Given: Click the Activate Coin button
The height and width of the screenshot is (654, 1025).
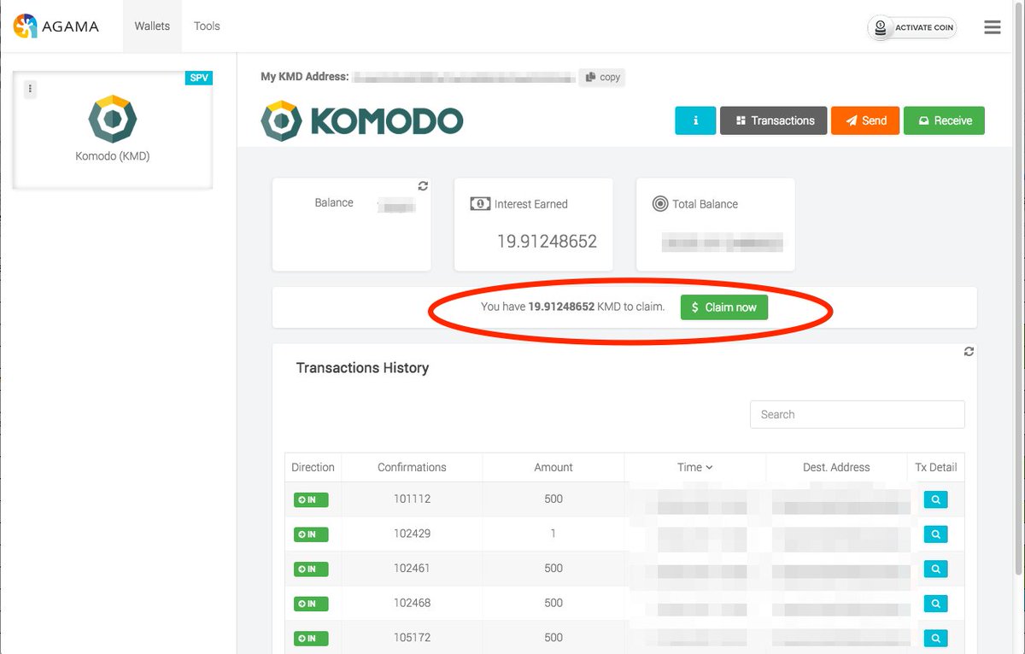Looking at the screenshot, I should (x=912, y=28).
